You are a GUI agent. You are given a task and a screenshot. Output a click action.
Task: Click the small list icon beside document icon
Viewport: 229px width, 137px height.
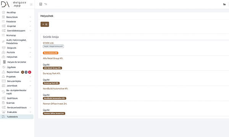click(46, 4)
